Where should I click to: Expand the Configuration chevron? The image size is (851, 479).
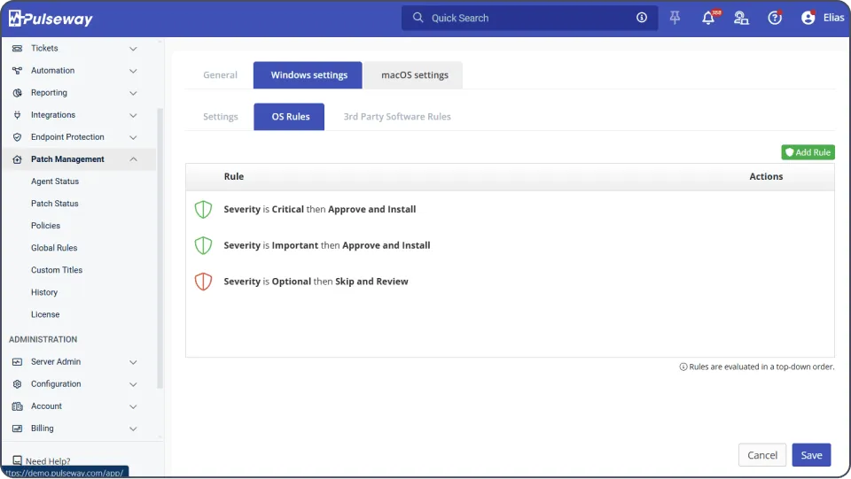pyautogui.click(x=133, y=384)
